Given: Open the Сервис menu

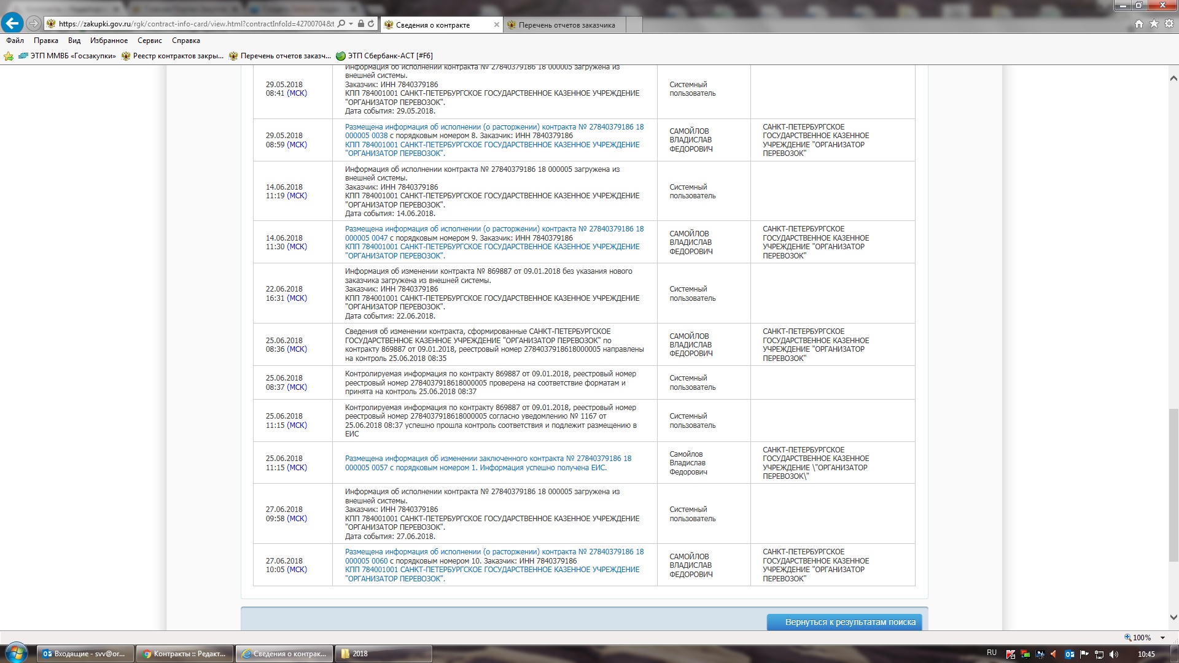Looking at the screenshot, I should (x=149, y=41).
